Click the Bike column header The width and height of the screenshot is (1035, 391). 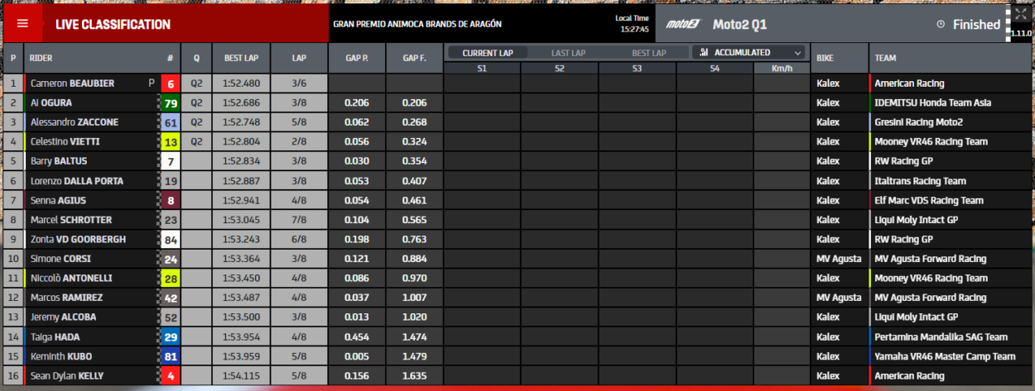pyautogui.click(x=840, y=58)
